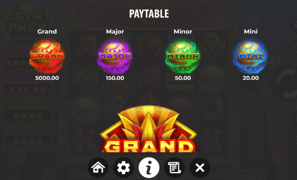Image resolution: width=297 pixels, height=180 pixels.
Task: Select the Major label text
Action: point(115,31)
